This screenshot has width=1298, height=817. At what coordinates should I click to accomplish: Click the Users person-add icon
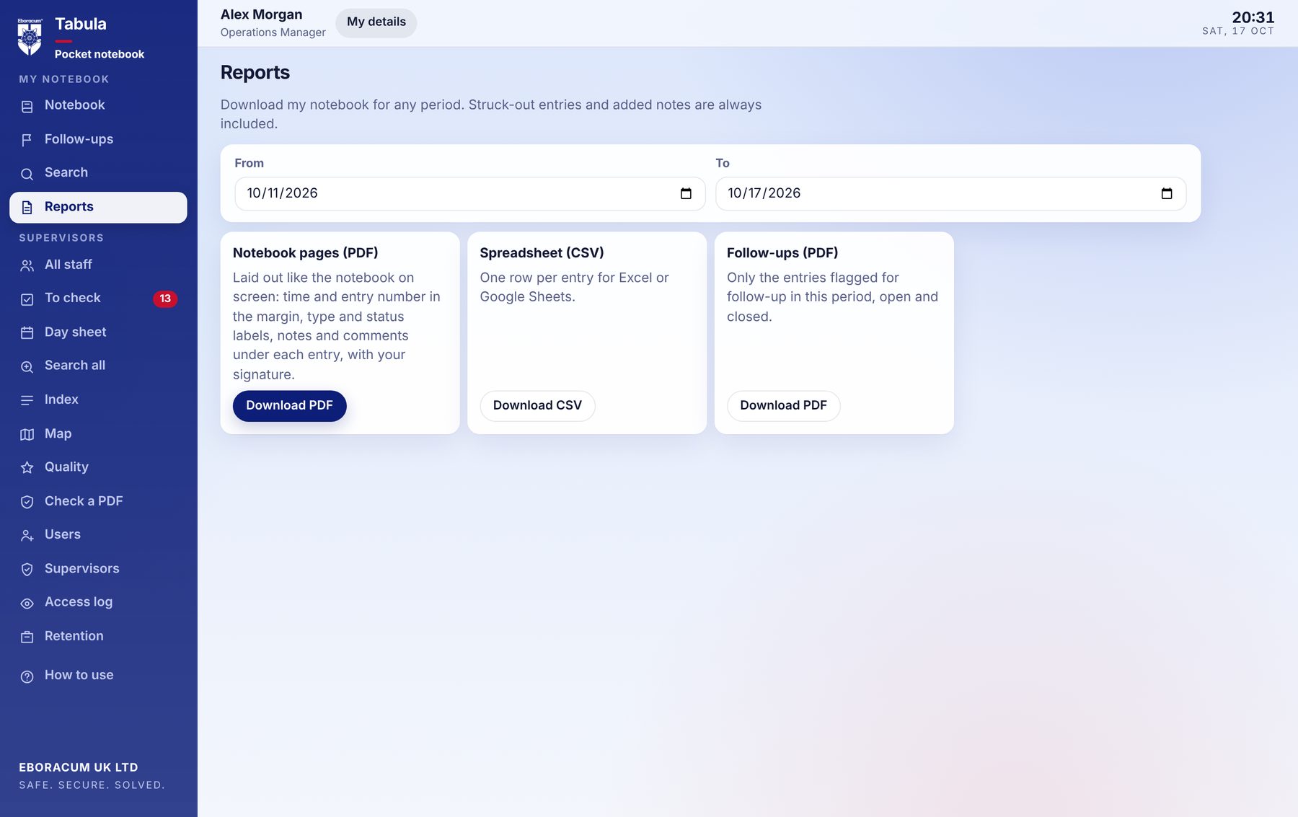click(27, 536)
